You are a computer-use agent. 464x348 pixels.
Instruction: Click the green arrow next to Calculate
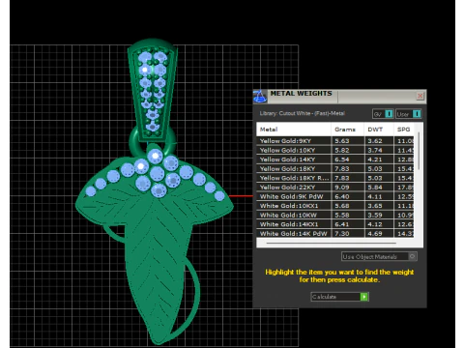364,297
